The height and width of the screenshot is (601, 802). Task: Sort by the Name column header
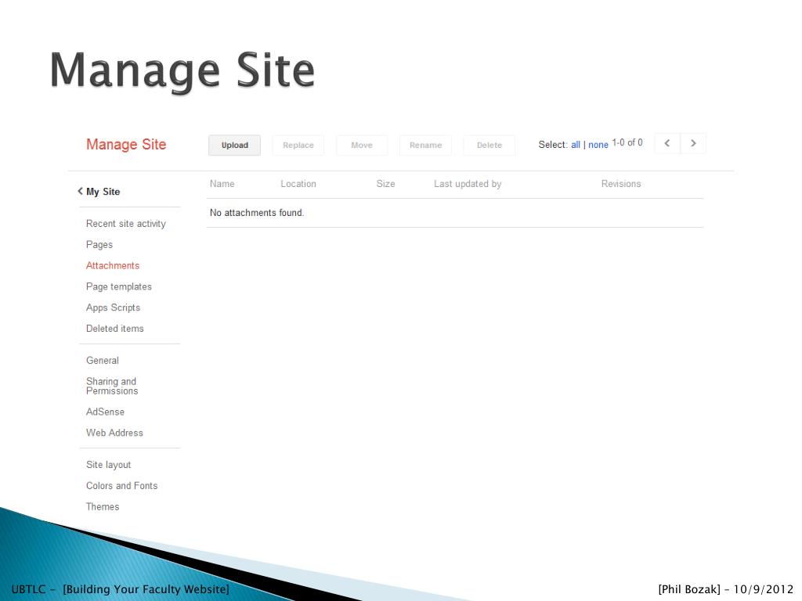[x=222, y=184]
